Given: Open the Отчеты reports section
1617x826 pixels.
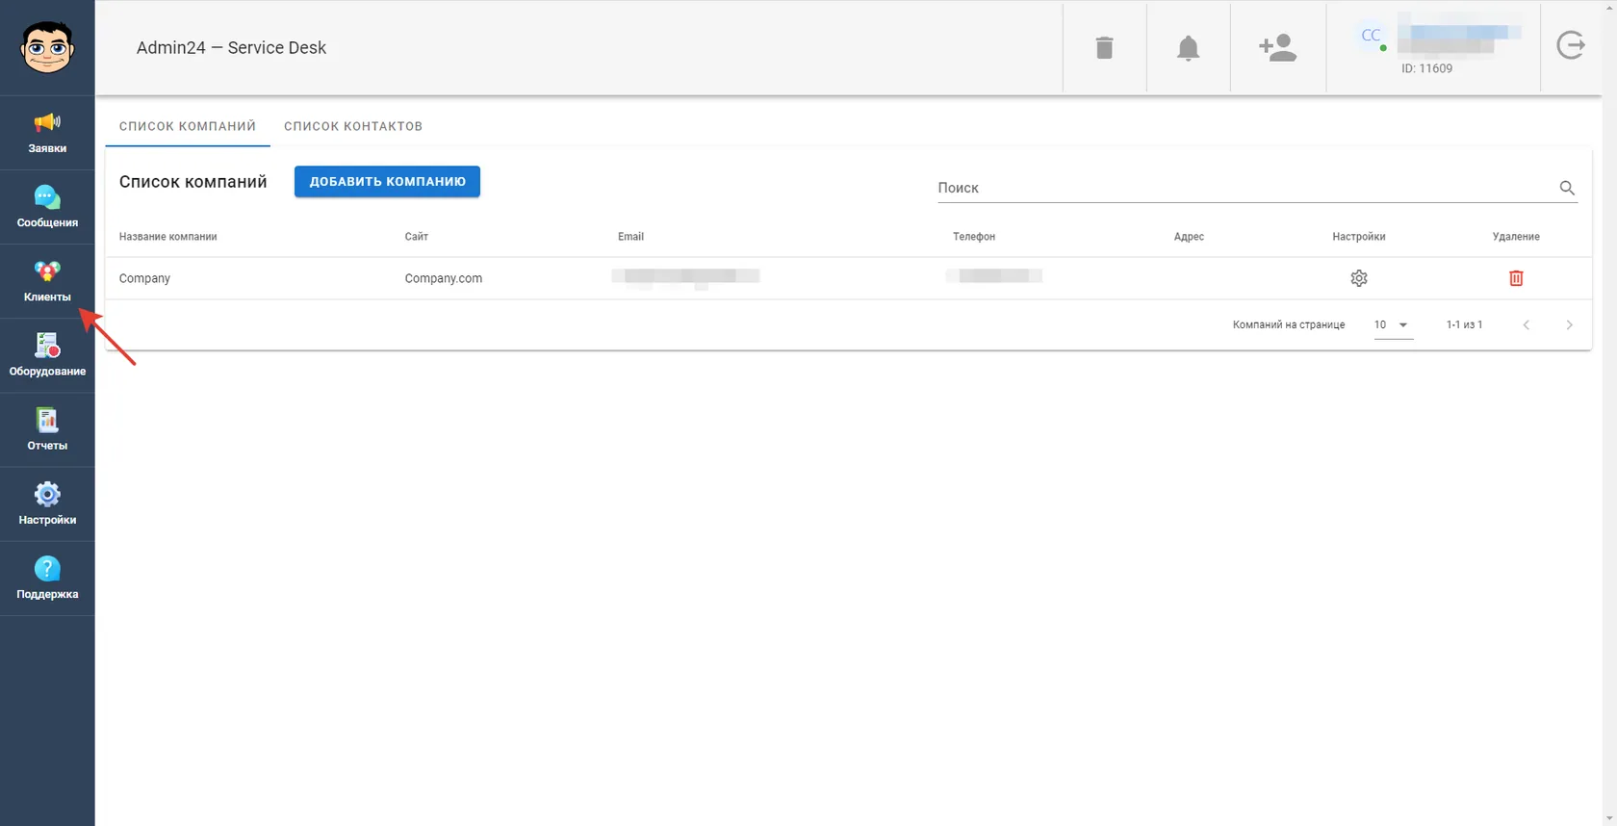Looking at the screenshot, I should 47,429.
